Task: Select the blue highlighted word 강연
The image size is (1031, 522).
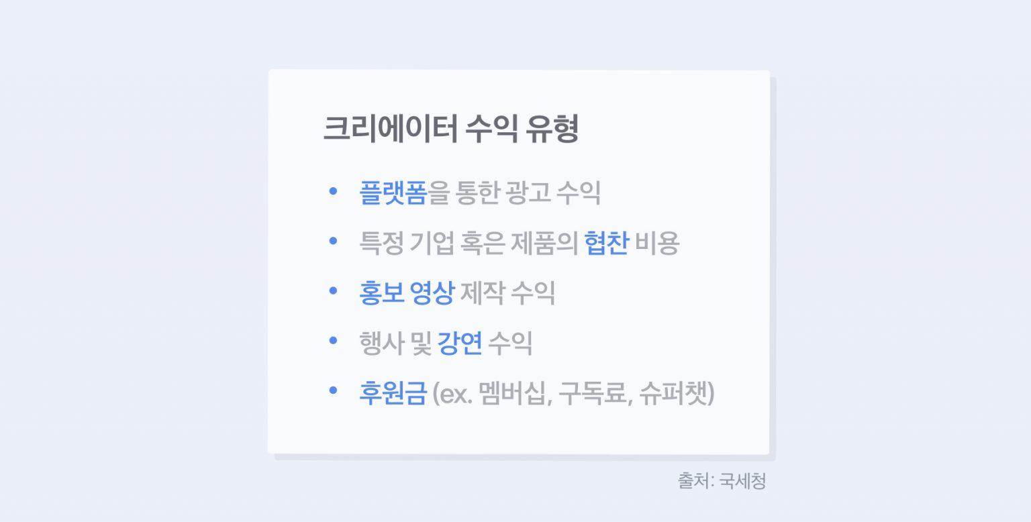Action: (x=460, y=343)
